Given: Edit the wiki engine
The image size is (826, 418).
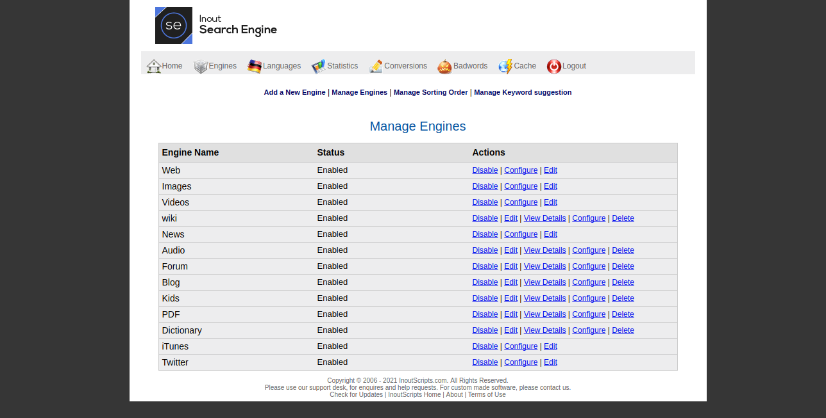Looking at the screenshot, I should 510,218.
